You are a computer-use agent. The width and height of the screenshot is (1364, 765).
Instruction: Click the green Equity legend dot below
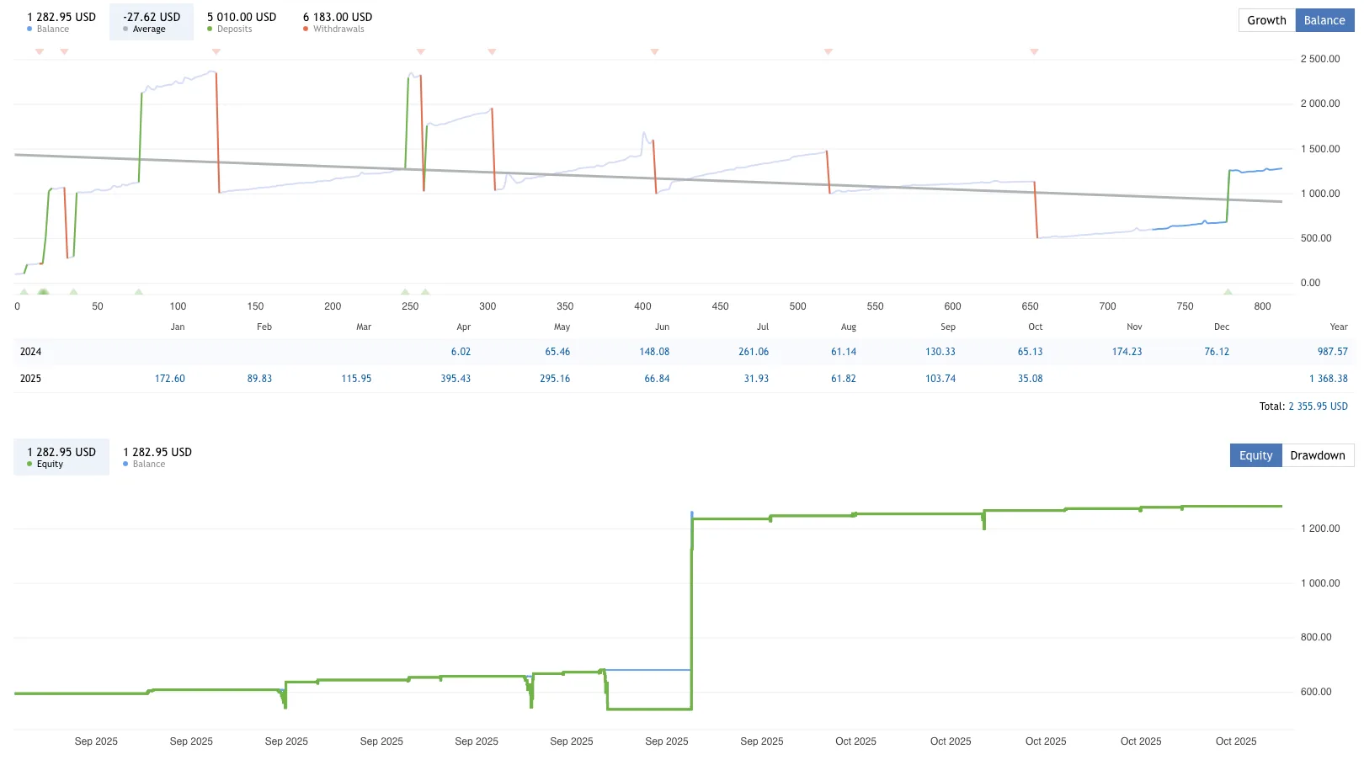30,464
